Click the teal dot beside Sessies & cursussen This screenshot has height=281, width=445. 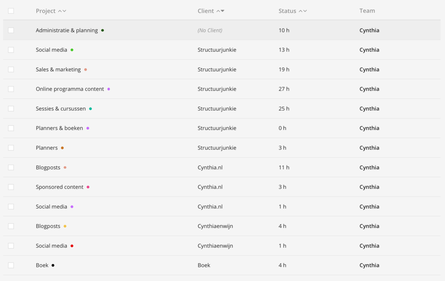90,109
